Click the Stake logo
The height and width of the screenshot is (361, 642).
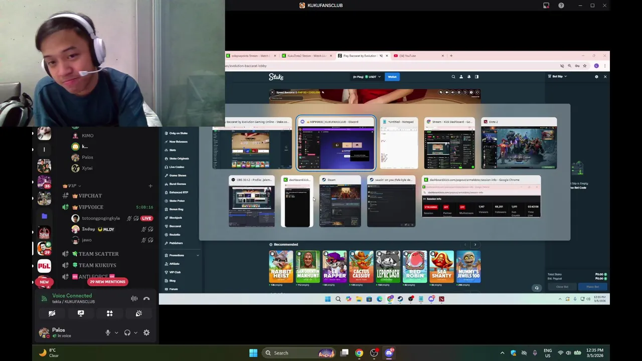[276, 77]
